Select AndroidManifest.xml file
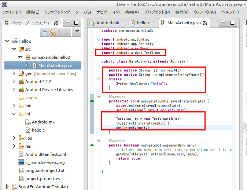 pyautogui.click(x=46, y=154)
